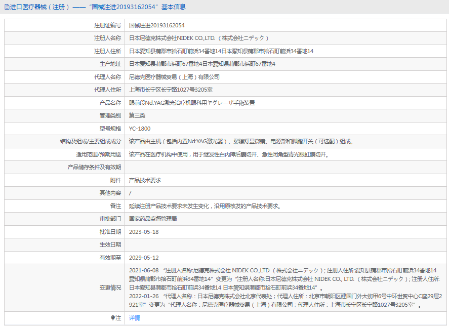Select the management category value 第三类

pyautogui.click(x=137, y=115)
